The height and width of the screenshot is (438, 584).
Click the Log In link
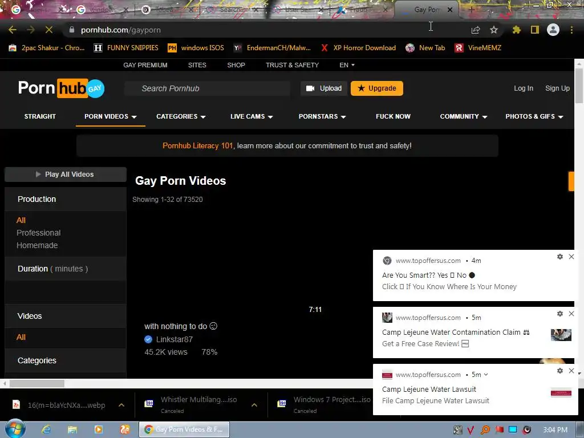[x=524, y=88]
